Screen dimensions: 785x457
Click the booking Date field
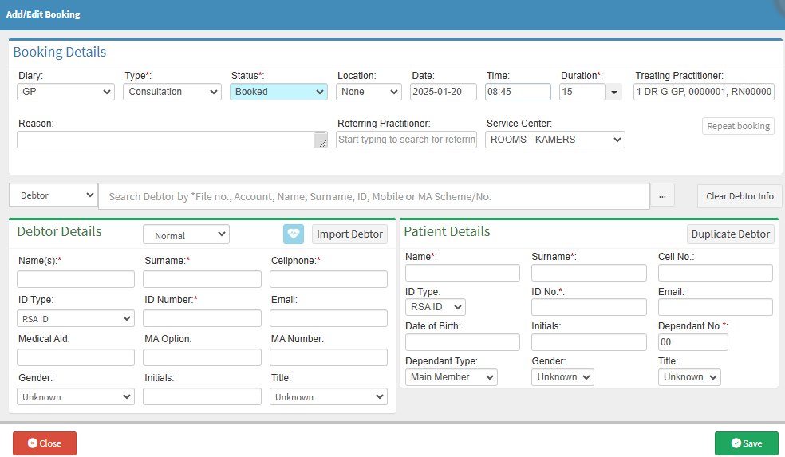[444, 92]
